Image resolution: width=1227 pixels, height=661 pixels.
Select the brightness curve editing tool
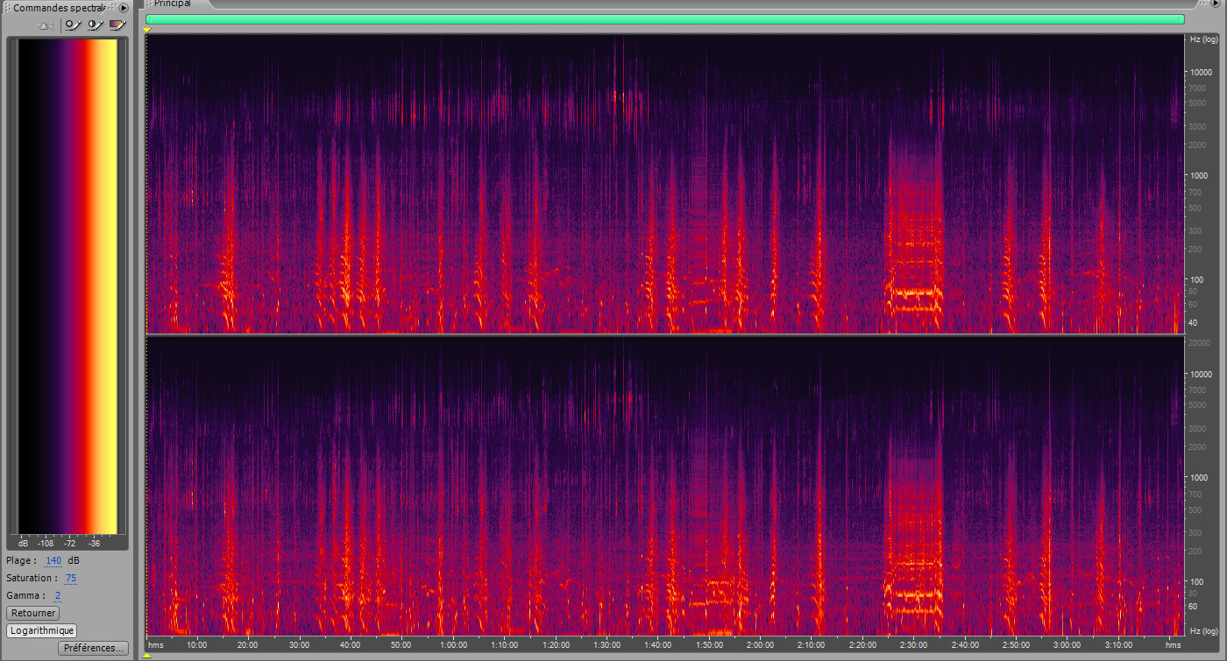(95, 25)
